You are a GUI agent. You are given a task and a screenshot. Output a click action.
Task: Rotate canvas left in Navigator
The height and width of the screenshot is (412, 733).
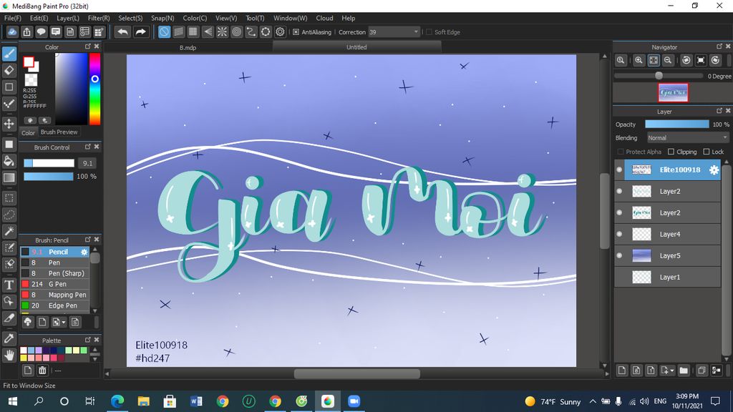686,60
